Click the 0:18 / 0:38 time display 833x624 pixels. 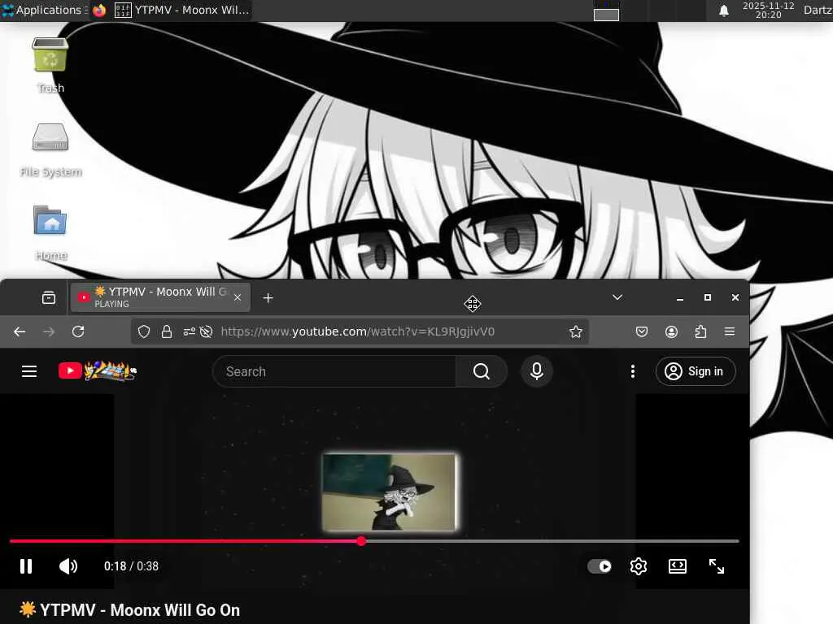[x=131, y=566]
